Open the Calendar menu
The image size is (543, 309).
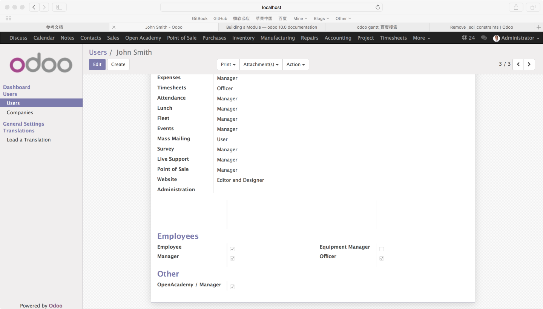click(44, 38)
